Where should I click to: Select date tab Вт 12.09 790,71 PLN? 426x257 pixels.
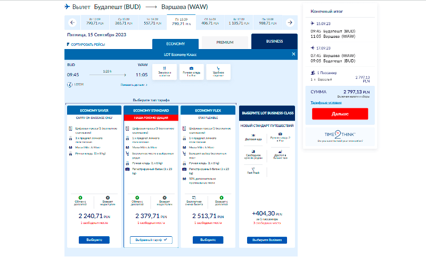(x=95, y=22)
